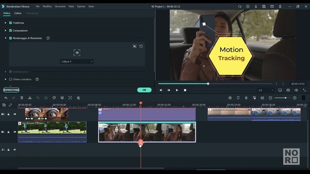Open the File menu

(38, 6)
